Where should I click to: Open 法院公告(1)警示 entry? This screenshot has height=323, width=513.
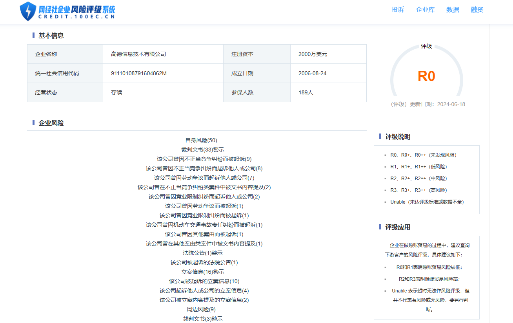[x=203, y=253]
